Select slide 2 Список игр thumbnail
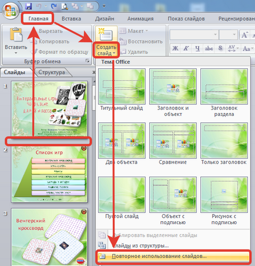 (49, 175)
